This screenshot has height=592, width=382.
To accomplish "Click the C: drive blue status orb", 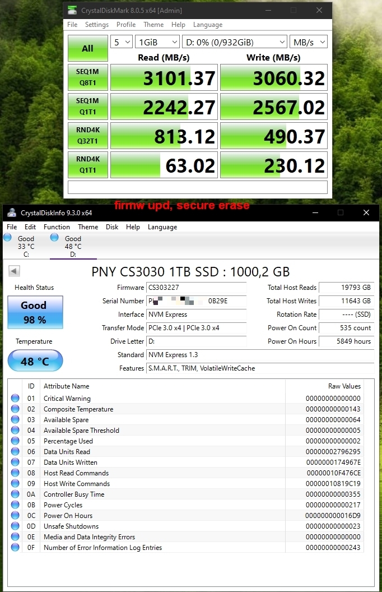I will (7, 238).
